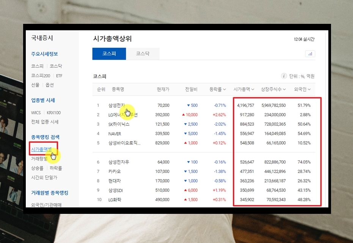Select 시가총액별 ranking link
Viewport: 353px width, 243px height.
tap(41, 149)
